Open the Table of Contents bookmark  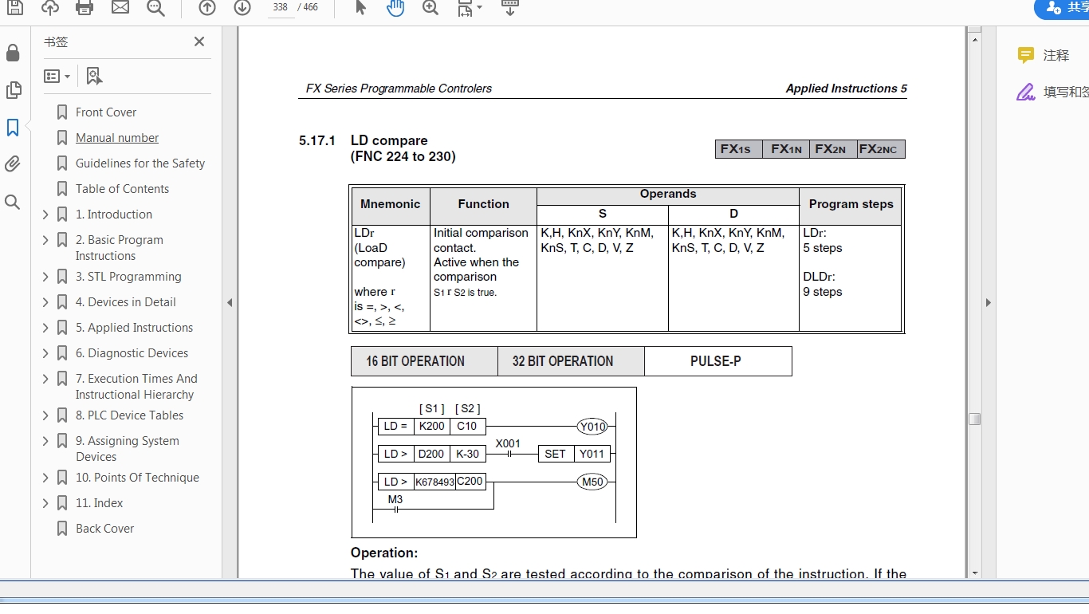(x=122, y=189)
